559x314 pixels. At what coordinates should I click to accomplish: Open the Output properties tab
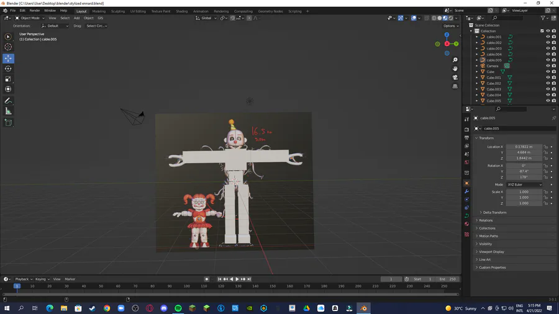click(466, 138)
